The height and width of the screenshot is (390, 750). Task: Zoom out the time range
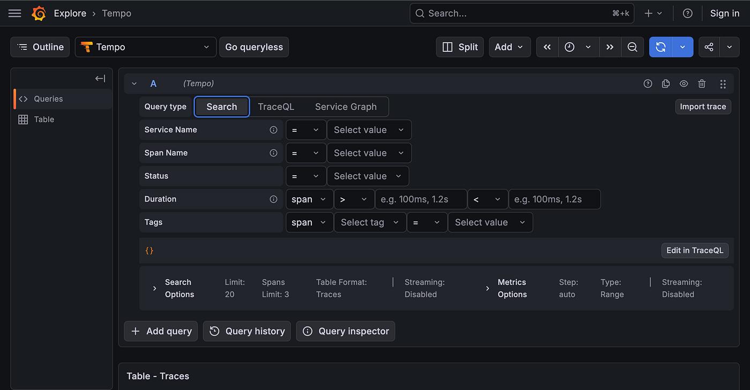632,47
